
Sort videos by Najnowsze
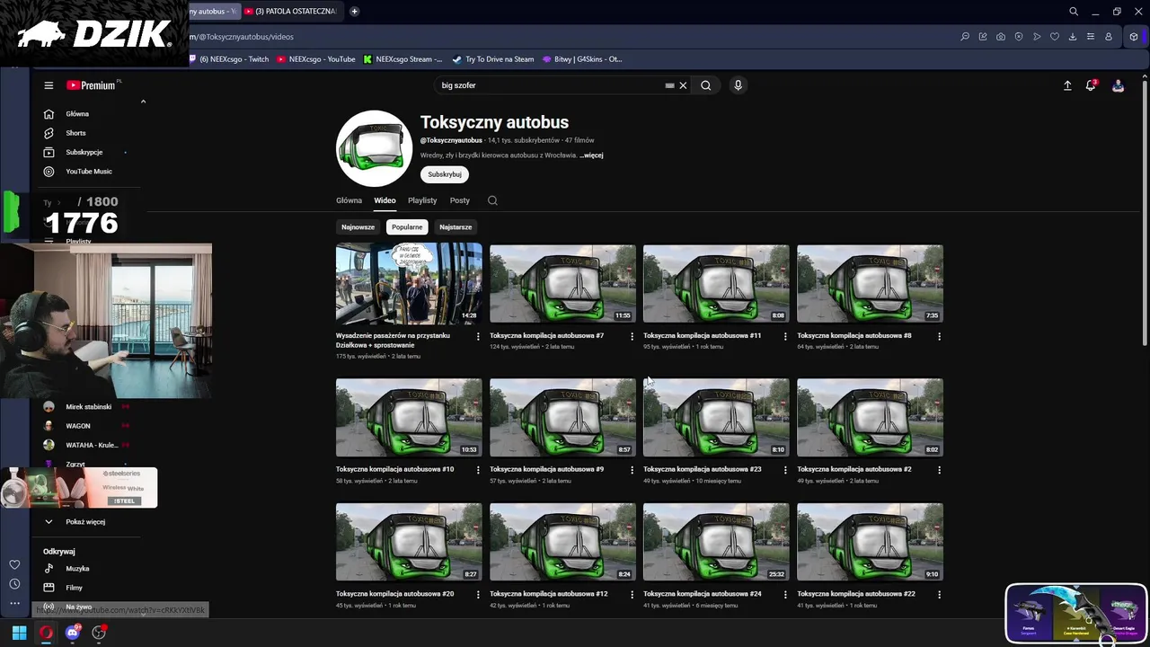tap(358, 227)
